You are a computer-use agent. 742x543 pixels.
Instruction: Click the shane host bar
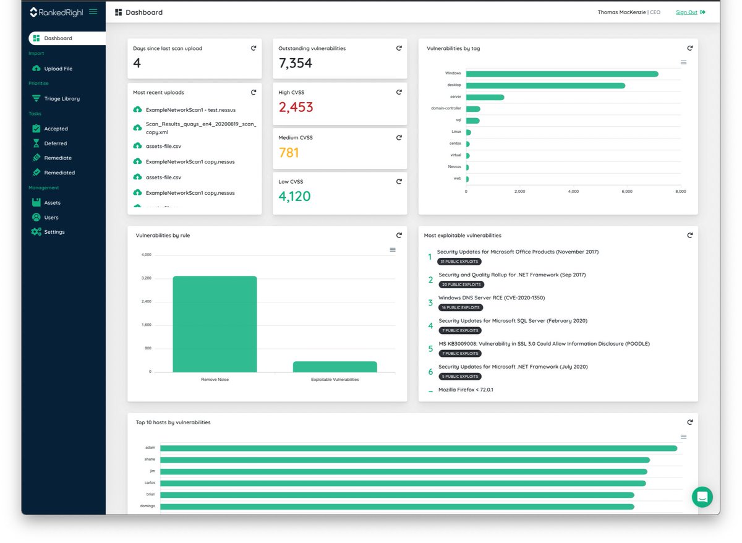coord(405,460)
